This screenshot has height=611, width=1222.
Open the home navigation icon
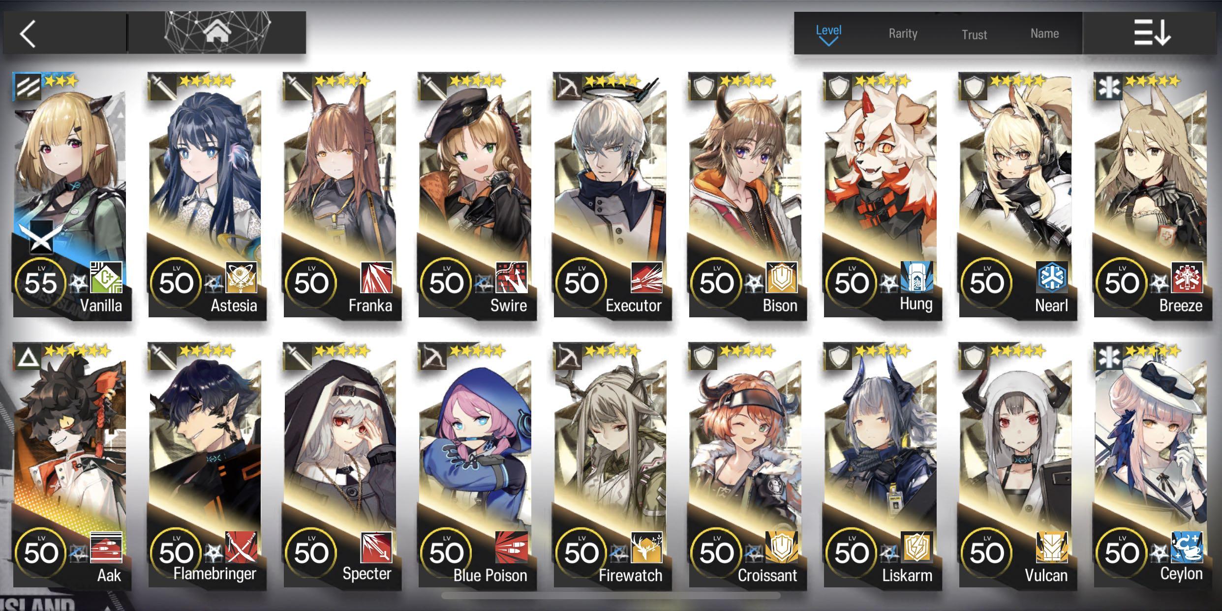point(217,32)
